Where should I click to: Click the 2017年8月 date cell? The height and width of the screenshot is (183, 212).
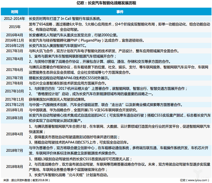point(15,83)
